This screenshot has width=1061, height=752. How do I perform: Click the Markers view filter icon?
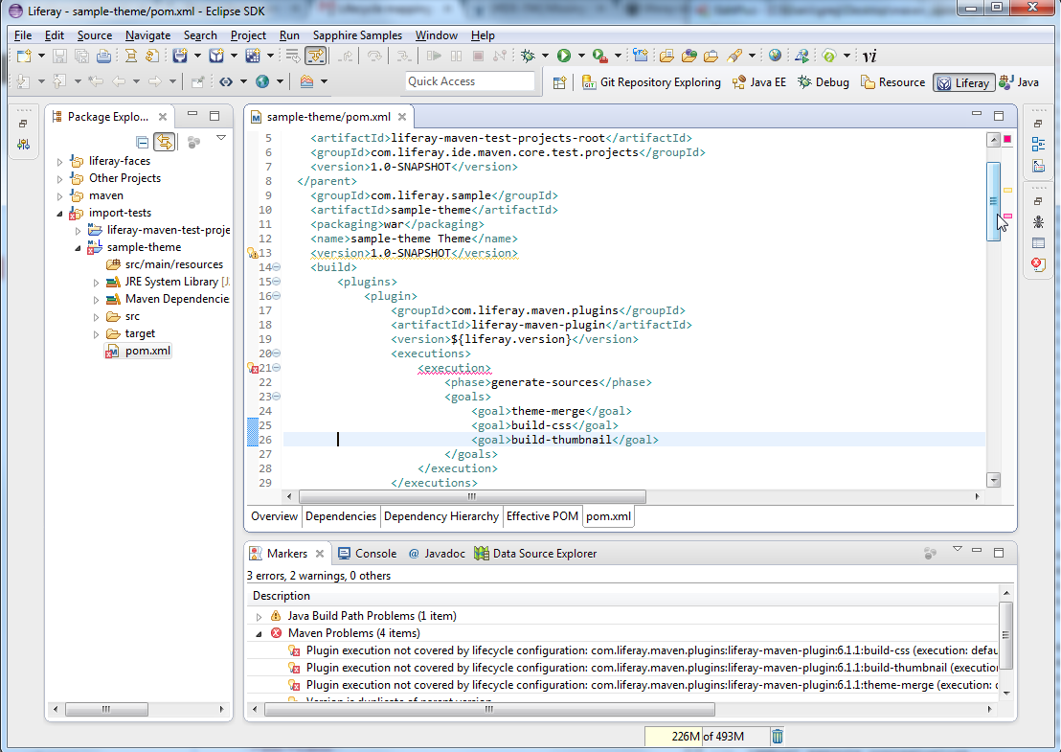931,553
